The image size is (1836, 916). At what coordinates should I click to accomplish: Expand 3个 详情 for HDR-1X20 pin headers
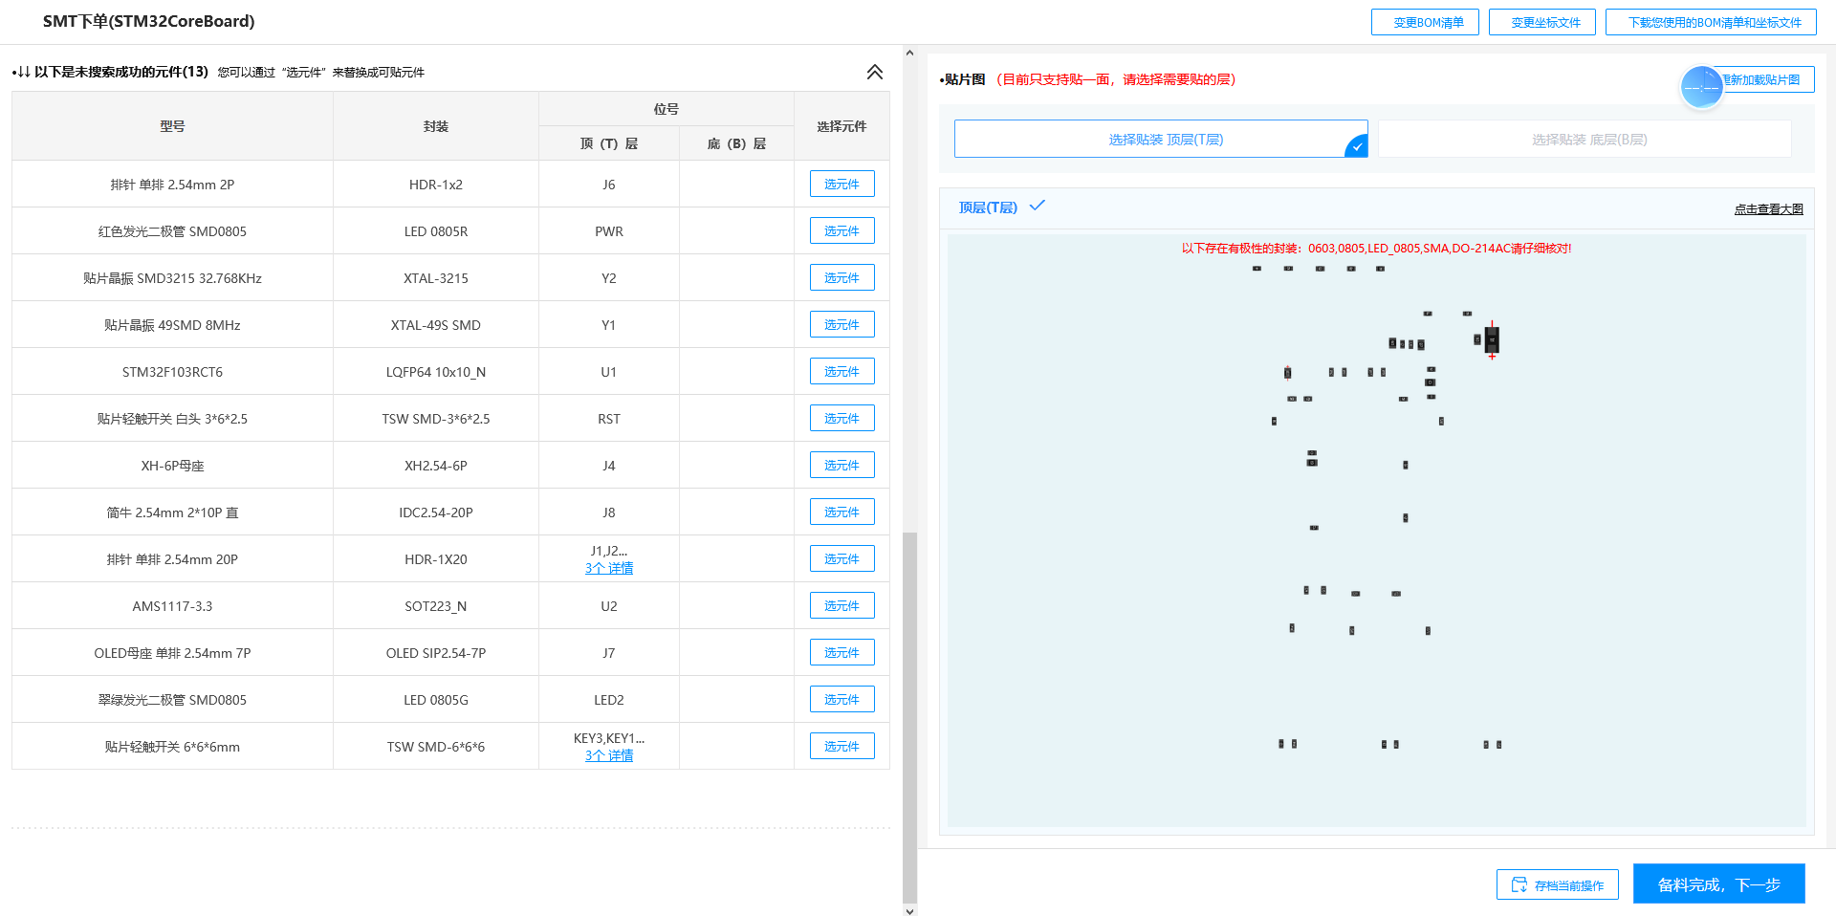point(609,568)
